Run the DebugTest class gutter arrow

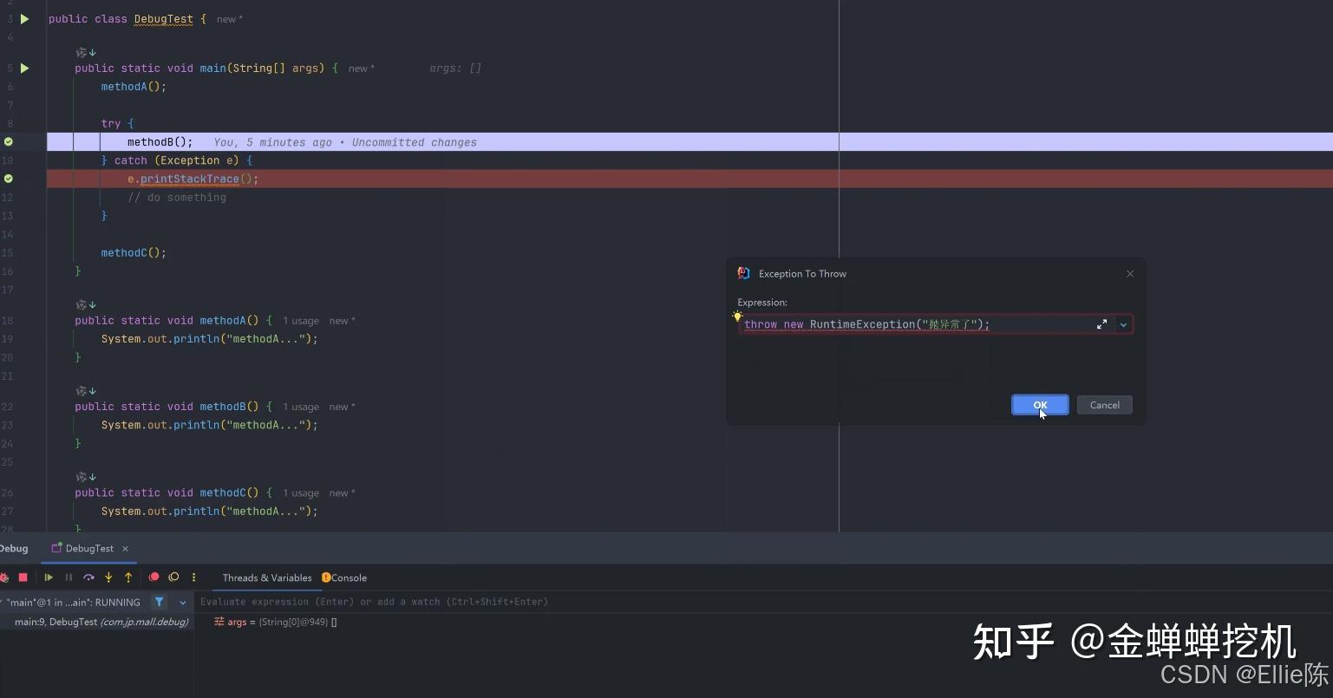point(24,19)
